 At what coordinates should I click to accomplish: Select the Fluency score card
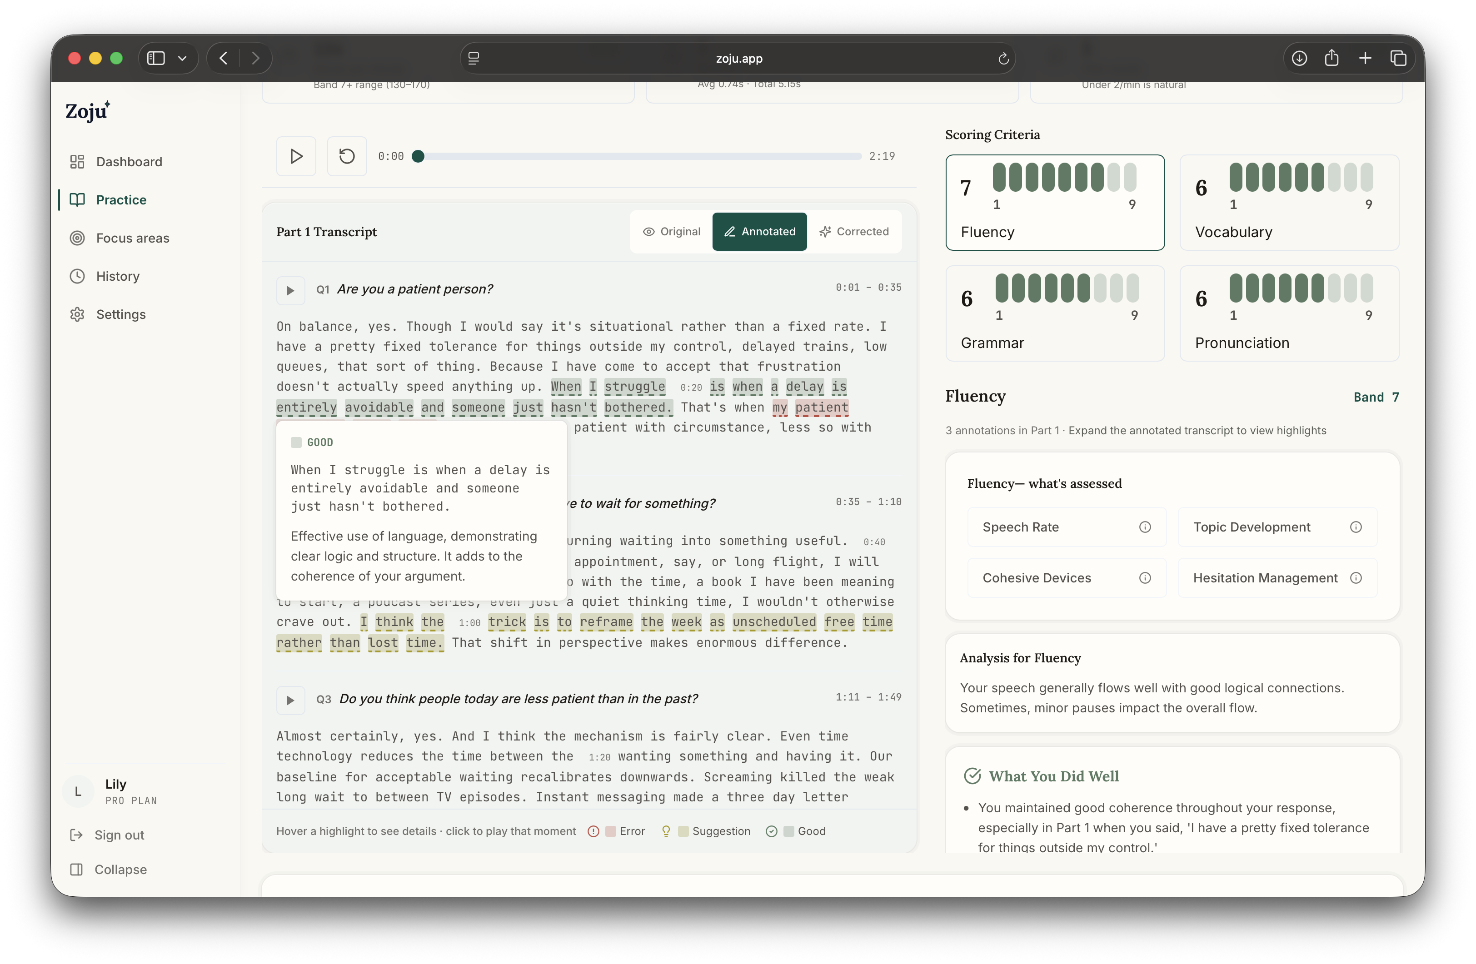pyautogui.click(x=1055, y=203)
